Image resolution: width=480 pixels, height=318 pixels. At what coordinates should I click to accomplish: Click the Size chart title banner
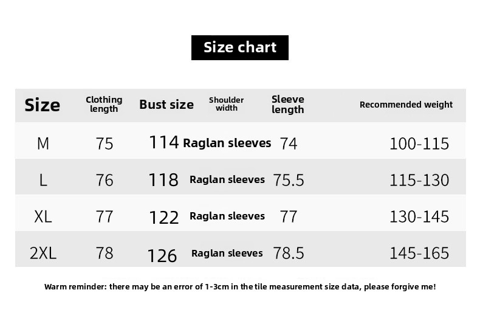coord(239,47)
